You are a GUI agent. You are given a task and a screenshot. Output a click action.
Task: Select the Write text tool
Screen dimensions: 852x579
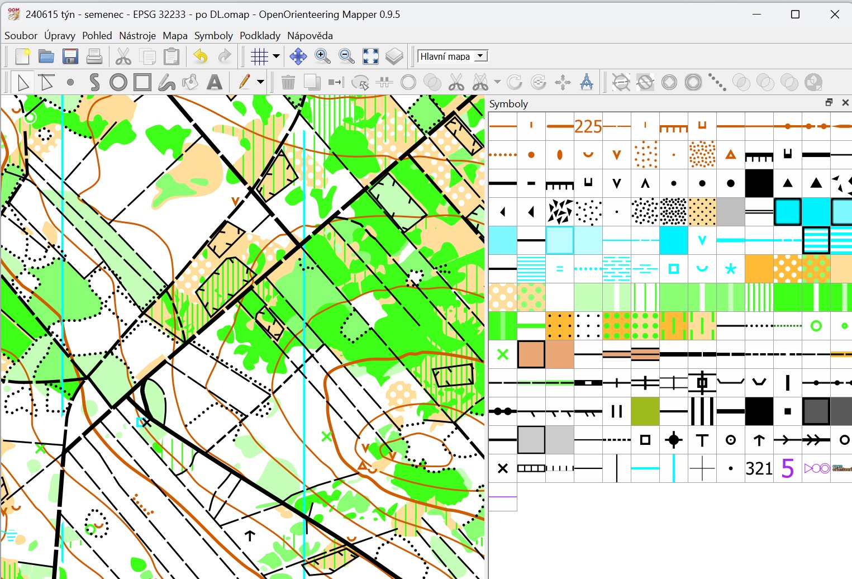point(215,83)
